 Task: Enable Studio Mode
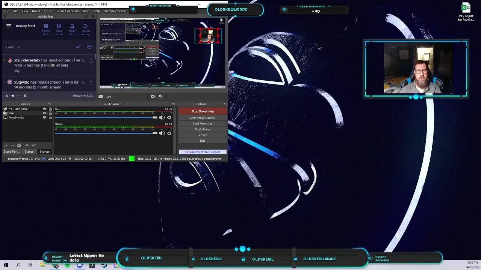pos(203,129)
